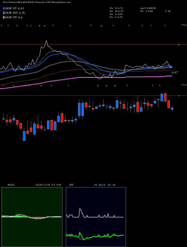Click the 'Avg V: 0.008 M' volume text
The width and height of the screenshot is (187, 247).
(x=148, y=8)
